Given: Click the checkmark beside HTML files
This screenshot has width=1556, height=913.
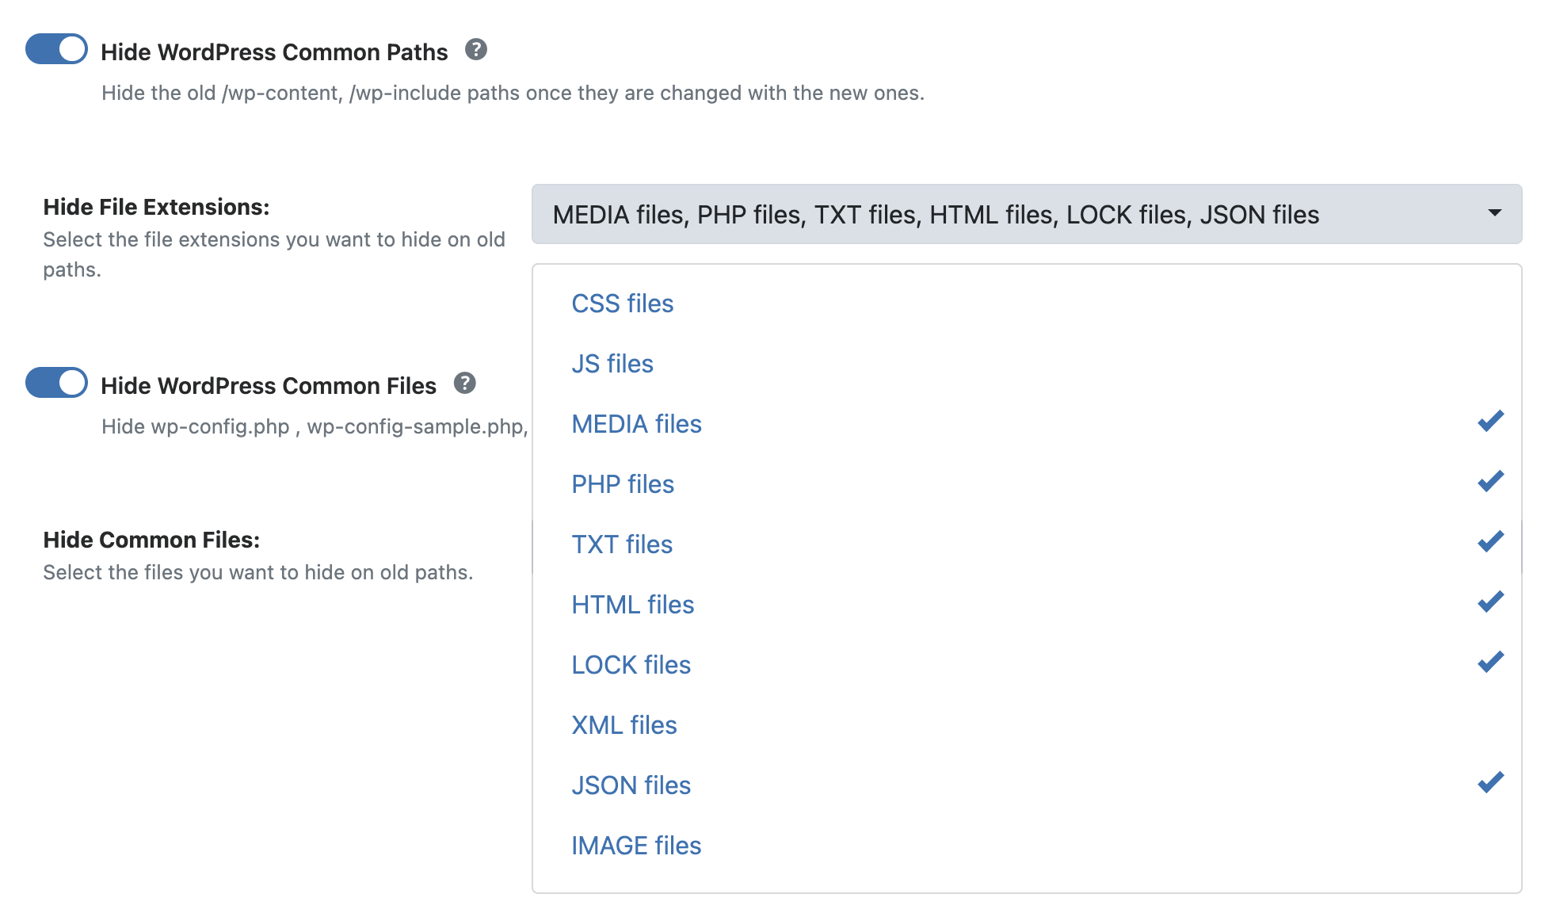Looking at the screenshot, I should click(1490, 601).
